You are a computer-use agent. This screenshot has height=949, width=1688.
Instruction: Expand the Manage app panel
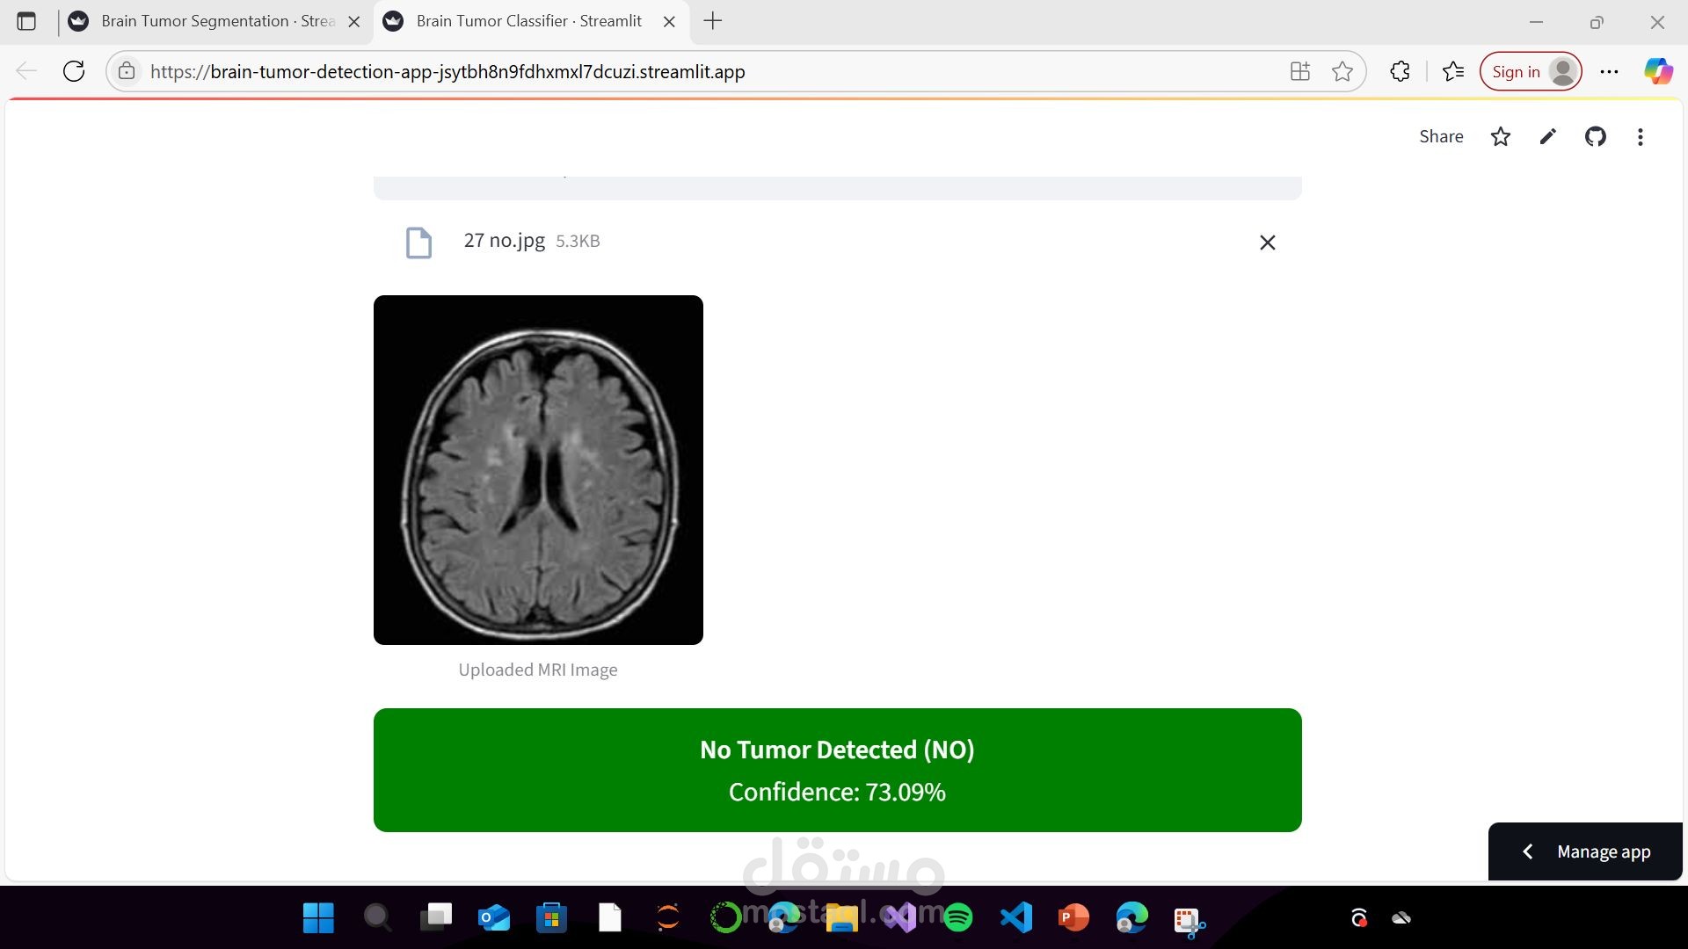point(1584,851)
